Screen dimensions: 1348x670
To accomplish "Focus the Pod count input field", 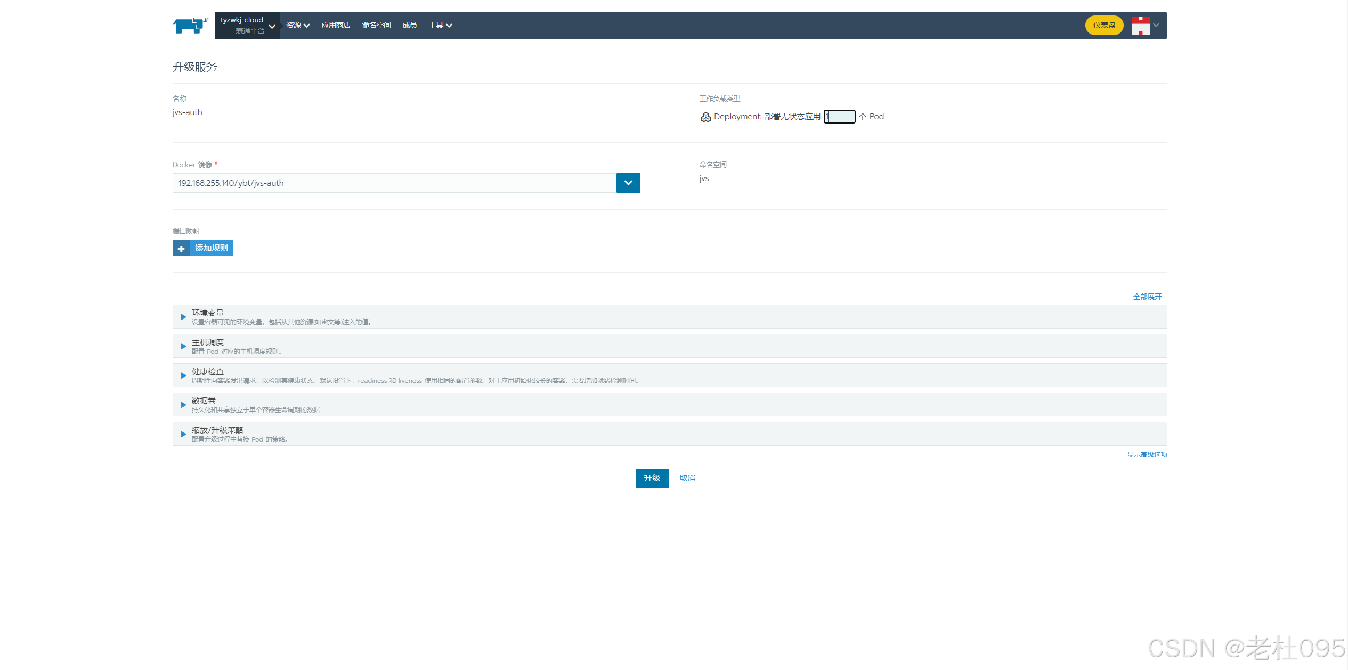I will click(840, 117).
